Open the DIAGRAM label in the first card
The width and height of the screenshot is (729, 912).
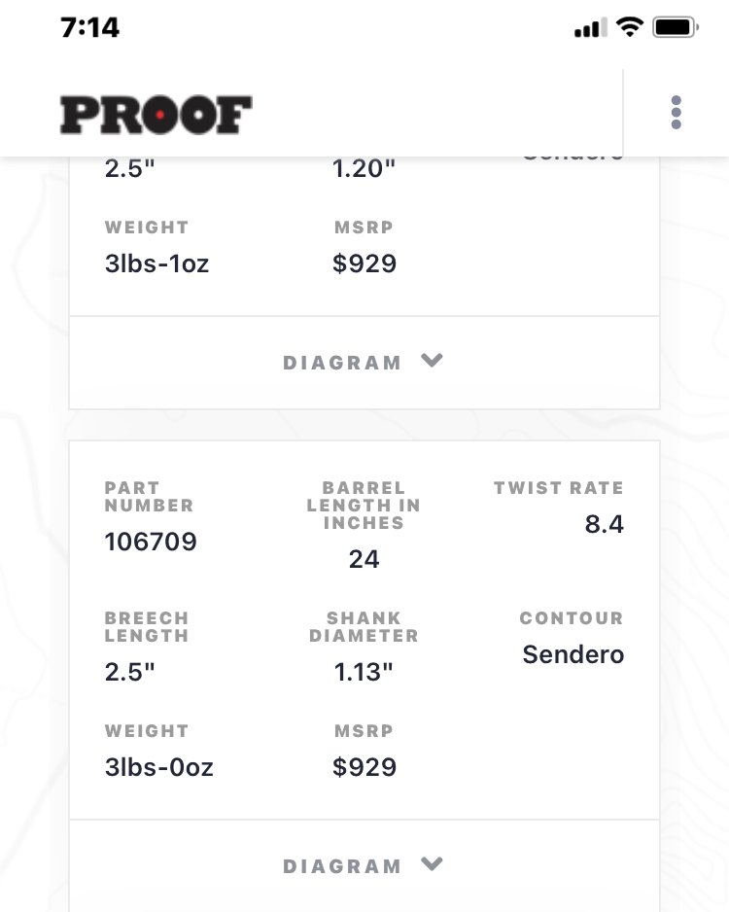342,363
